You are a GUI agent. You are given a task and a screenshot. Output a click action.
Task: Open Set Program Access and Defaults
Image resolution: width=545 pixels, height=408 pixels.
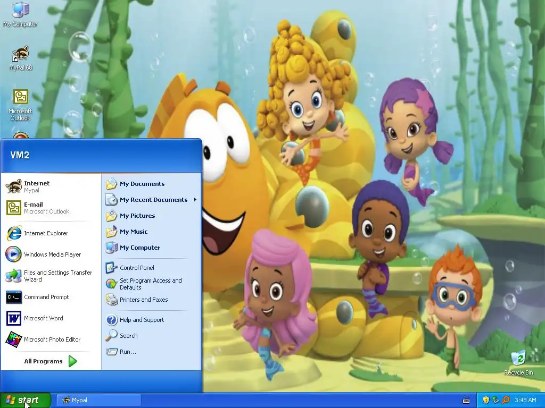tap(152, 284)
